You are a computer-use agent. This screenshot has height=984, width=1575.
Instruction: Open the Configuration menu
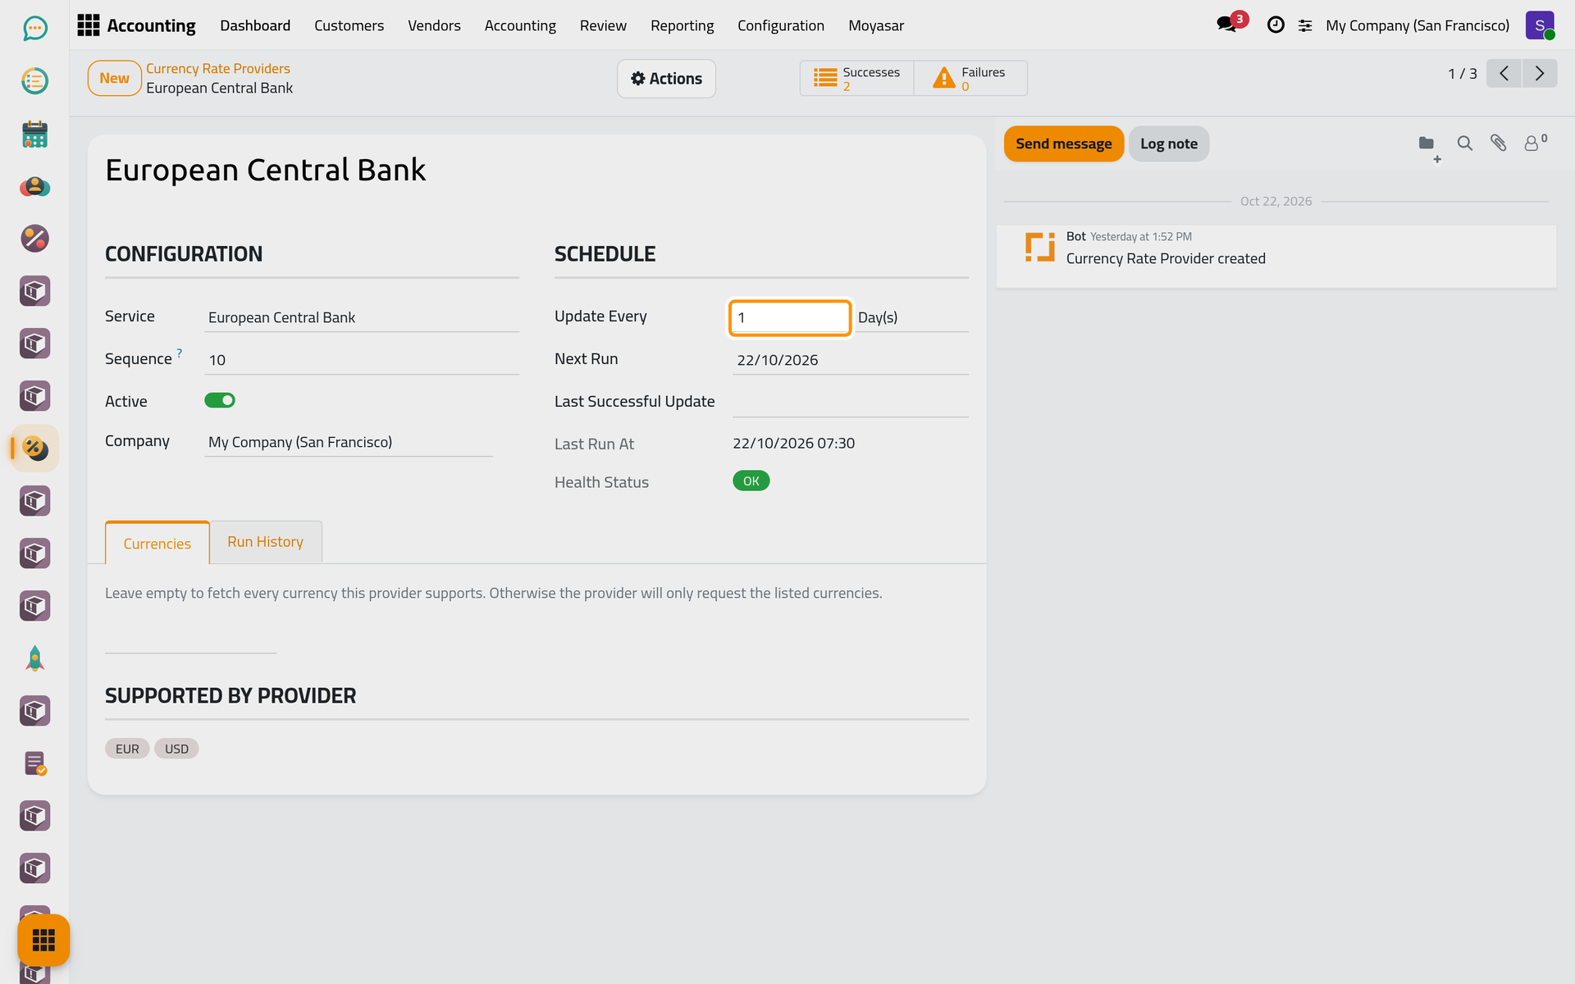[781, 25]
